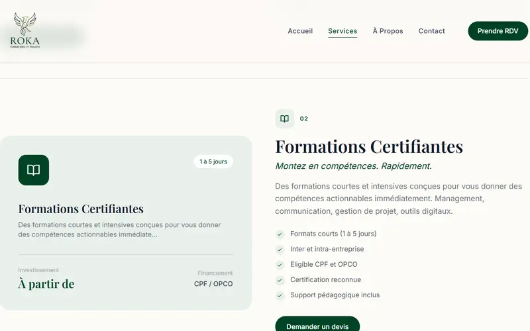This screenshot has height=331, width=530.
Task: Click 'Support pédagogique inclus' text
Action: (335, 295)
